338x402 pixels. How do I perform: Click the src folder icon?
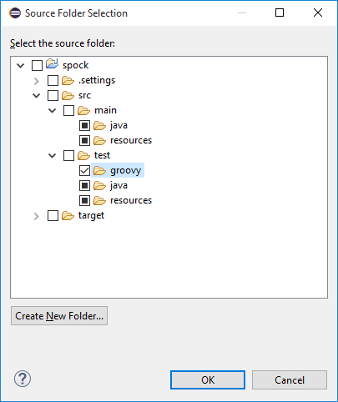pos(68,96)
